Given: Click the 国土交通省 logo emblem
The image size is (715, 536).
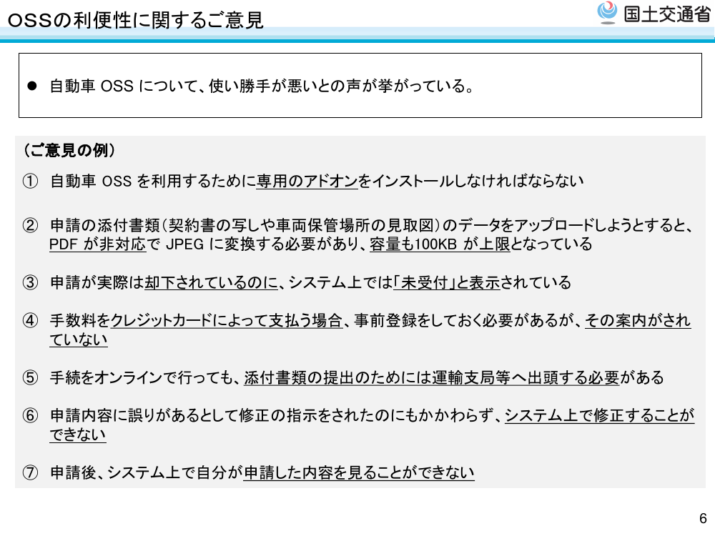Looking at the screenshot, I should 607,13.
